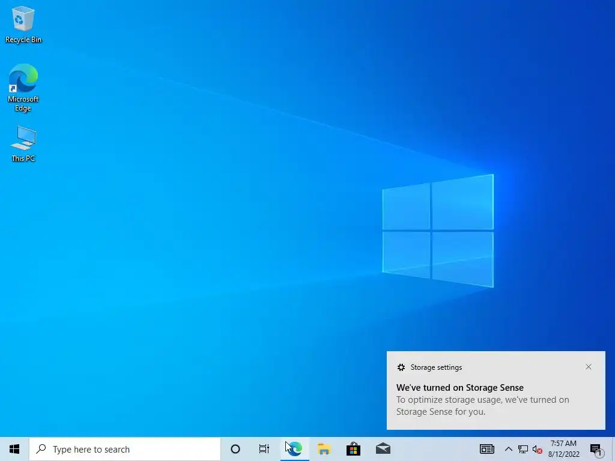Open Cortana from the taskbar circle

point(235,449)
